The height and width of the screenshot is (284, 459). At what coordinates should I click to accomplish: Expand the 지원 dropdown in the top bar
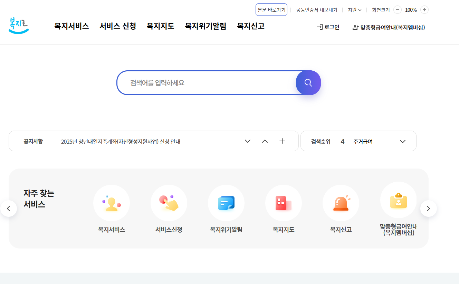(354, 10)
